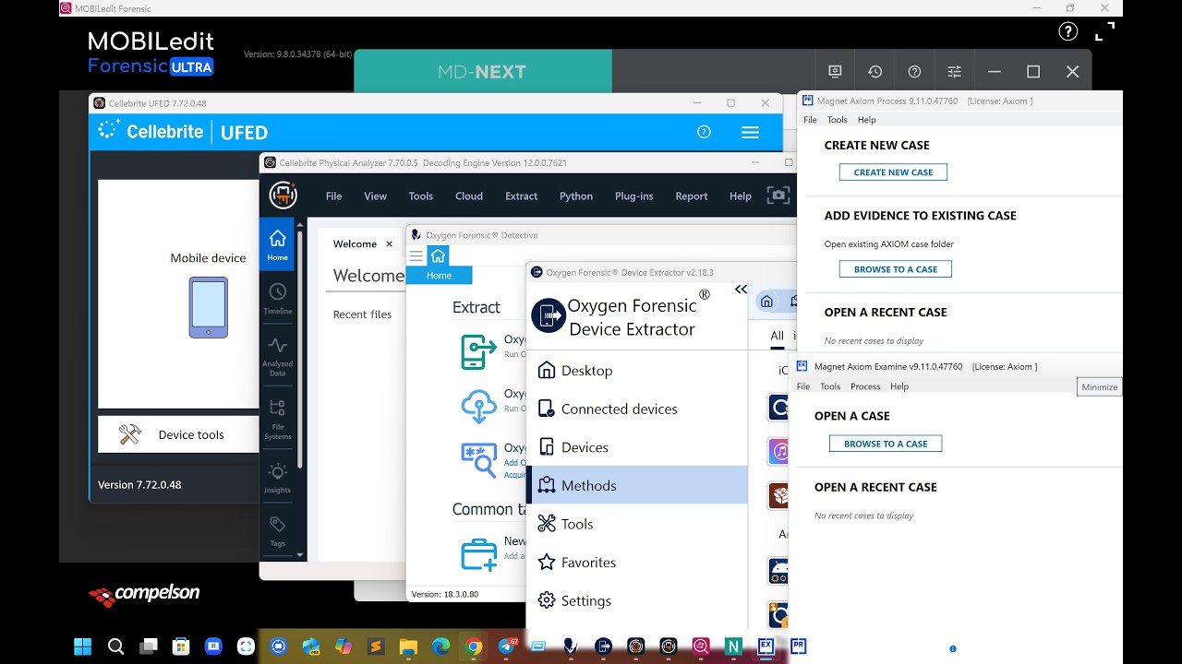
Task: Open MD-NEXT display settings monitor icon
Action: (835, 71)
